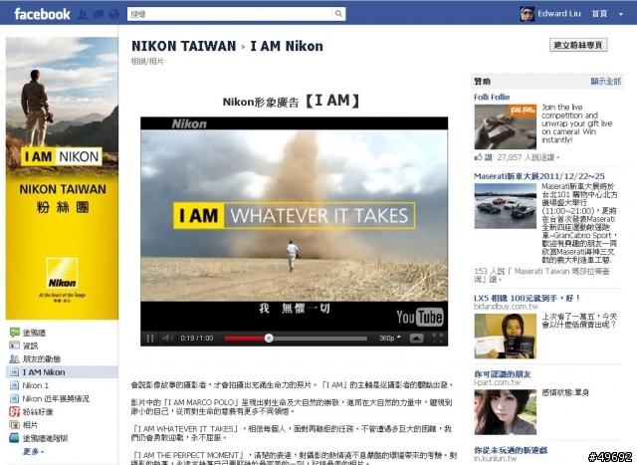Open Folli Follie ad title
Screen dimensions: 637x465
tap(492, 97)
